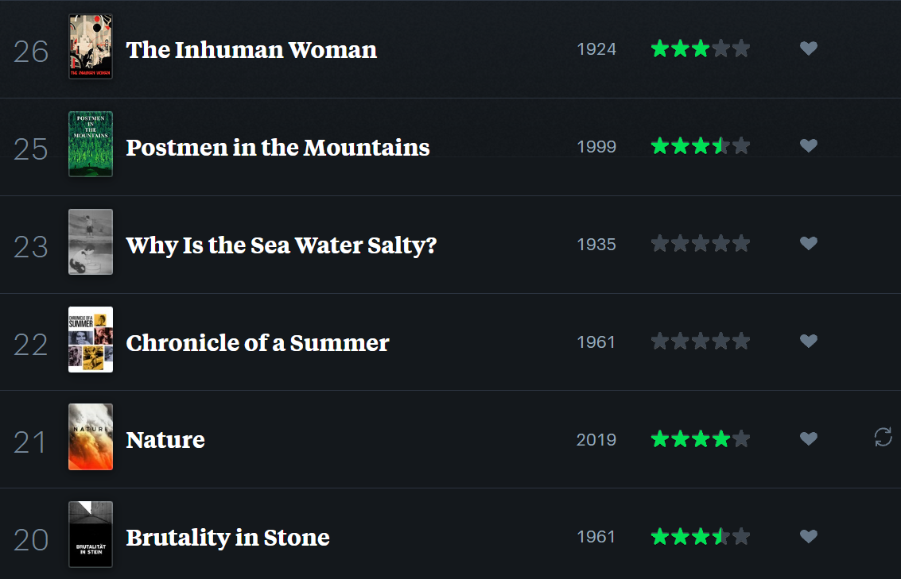The height and width of the screenshot is (579, 901).
Task: Rate Chronicle of a Summer using stars
Action: pyautogui.click(x=700, y=342)
